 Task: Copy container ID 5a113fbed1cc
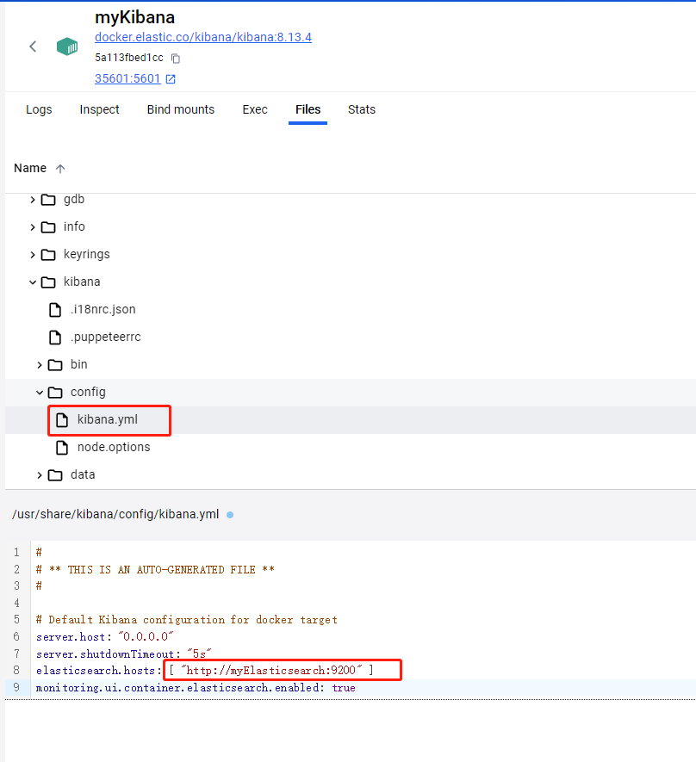[176, 59]
